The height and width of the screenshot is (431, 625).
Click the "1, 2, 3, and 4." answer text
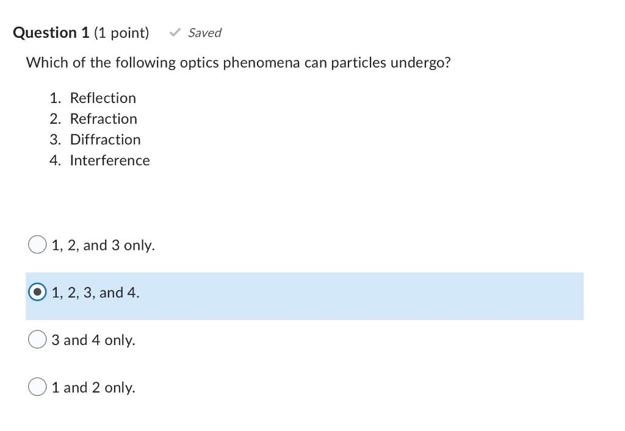pyautogui.click(x=95, y=293)
